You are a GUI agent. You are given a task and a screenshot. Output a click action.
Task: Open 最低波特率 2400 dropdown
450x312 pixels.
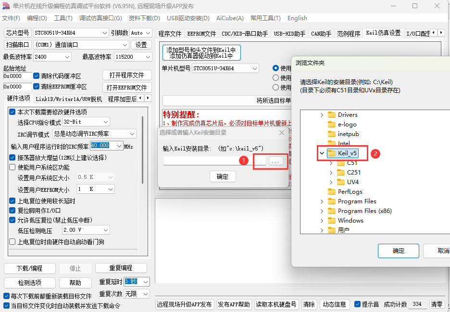pyautogui.click(x=52, y=57)
